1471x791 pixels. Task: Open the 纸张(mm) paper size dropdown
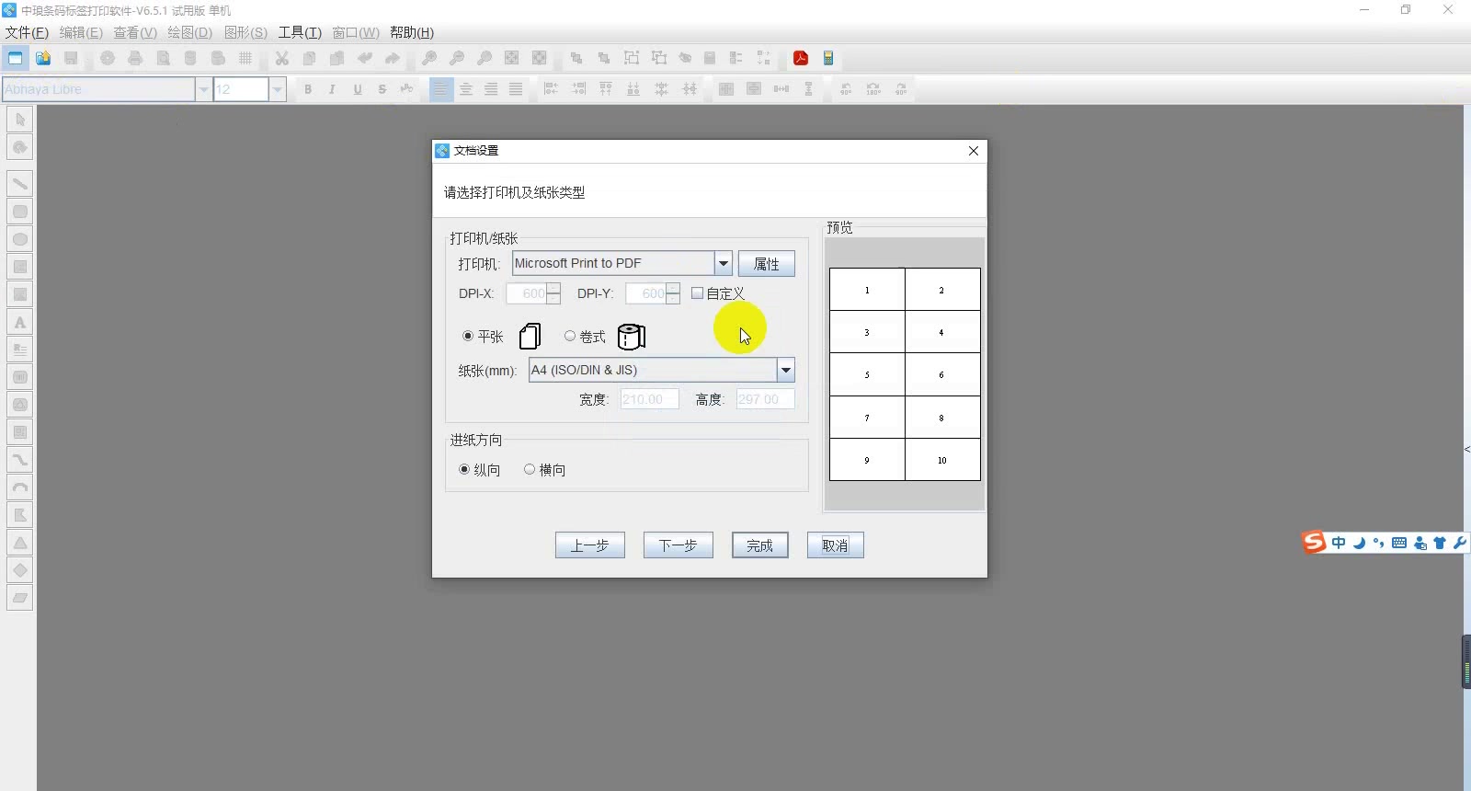(x=786, y=370)
